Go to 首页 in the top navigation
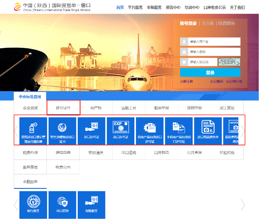 coord(120,7)
